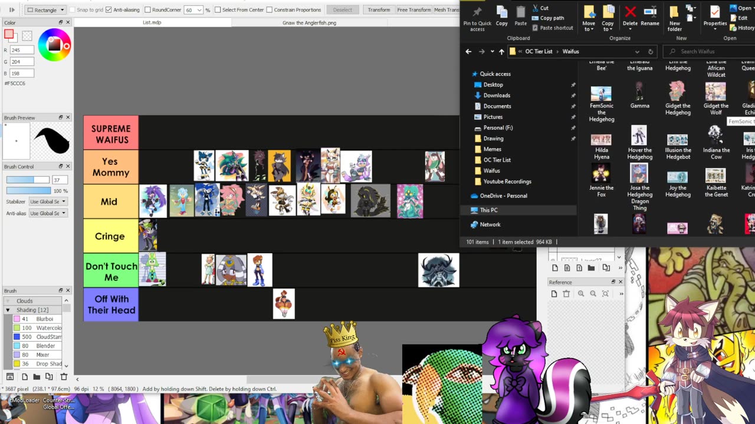Click the Transform button
Viewport: 755px width, 424px height.
(x=379, y=10)
